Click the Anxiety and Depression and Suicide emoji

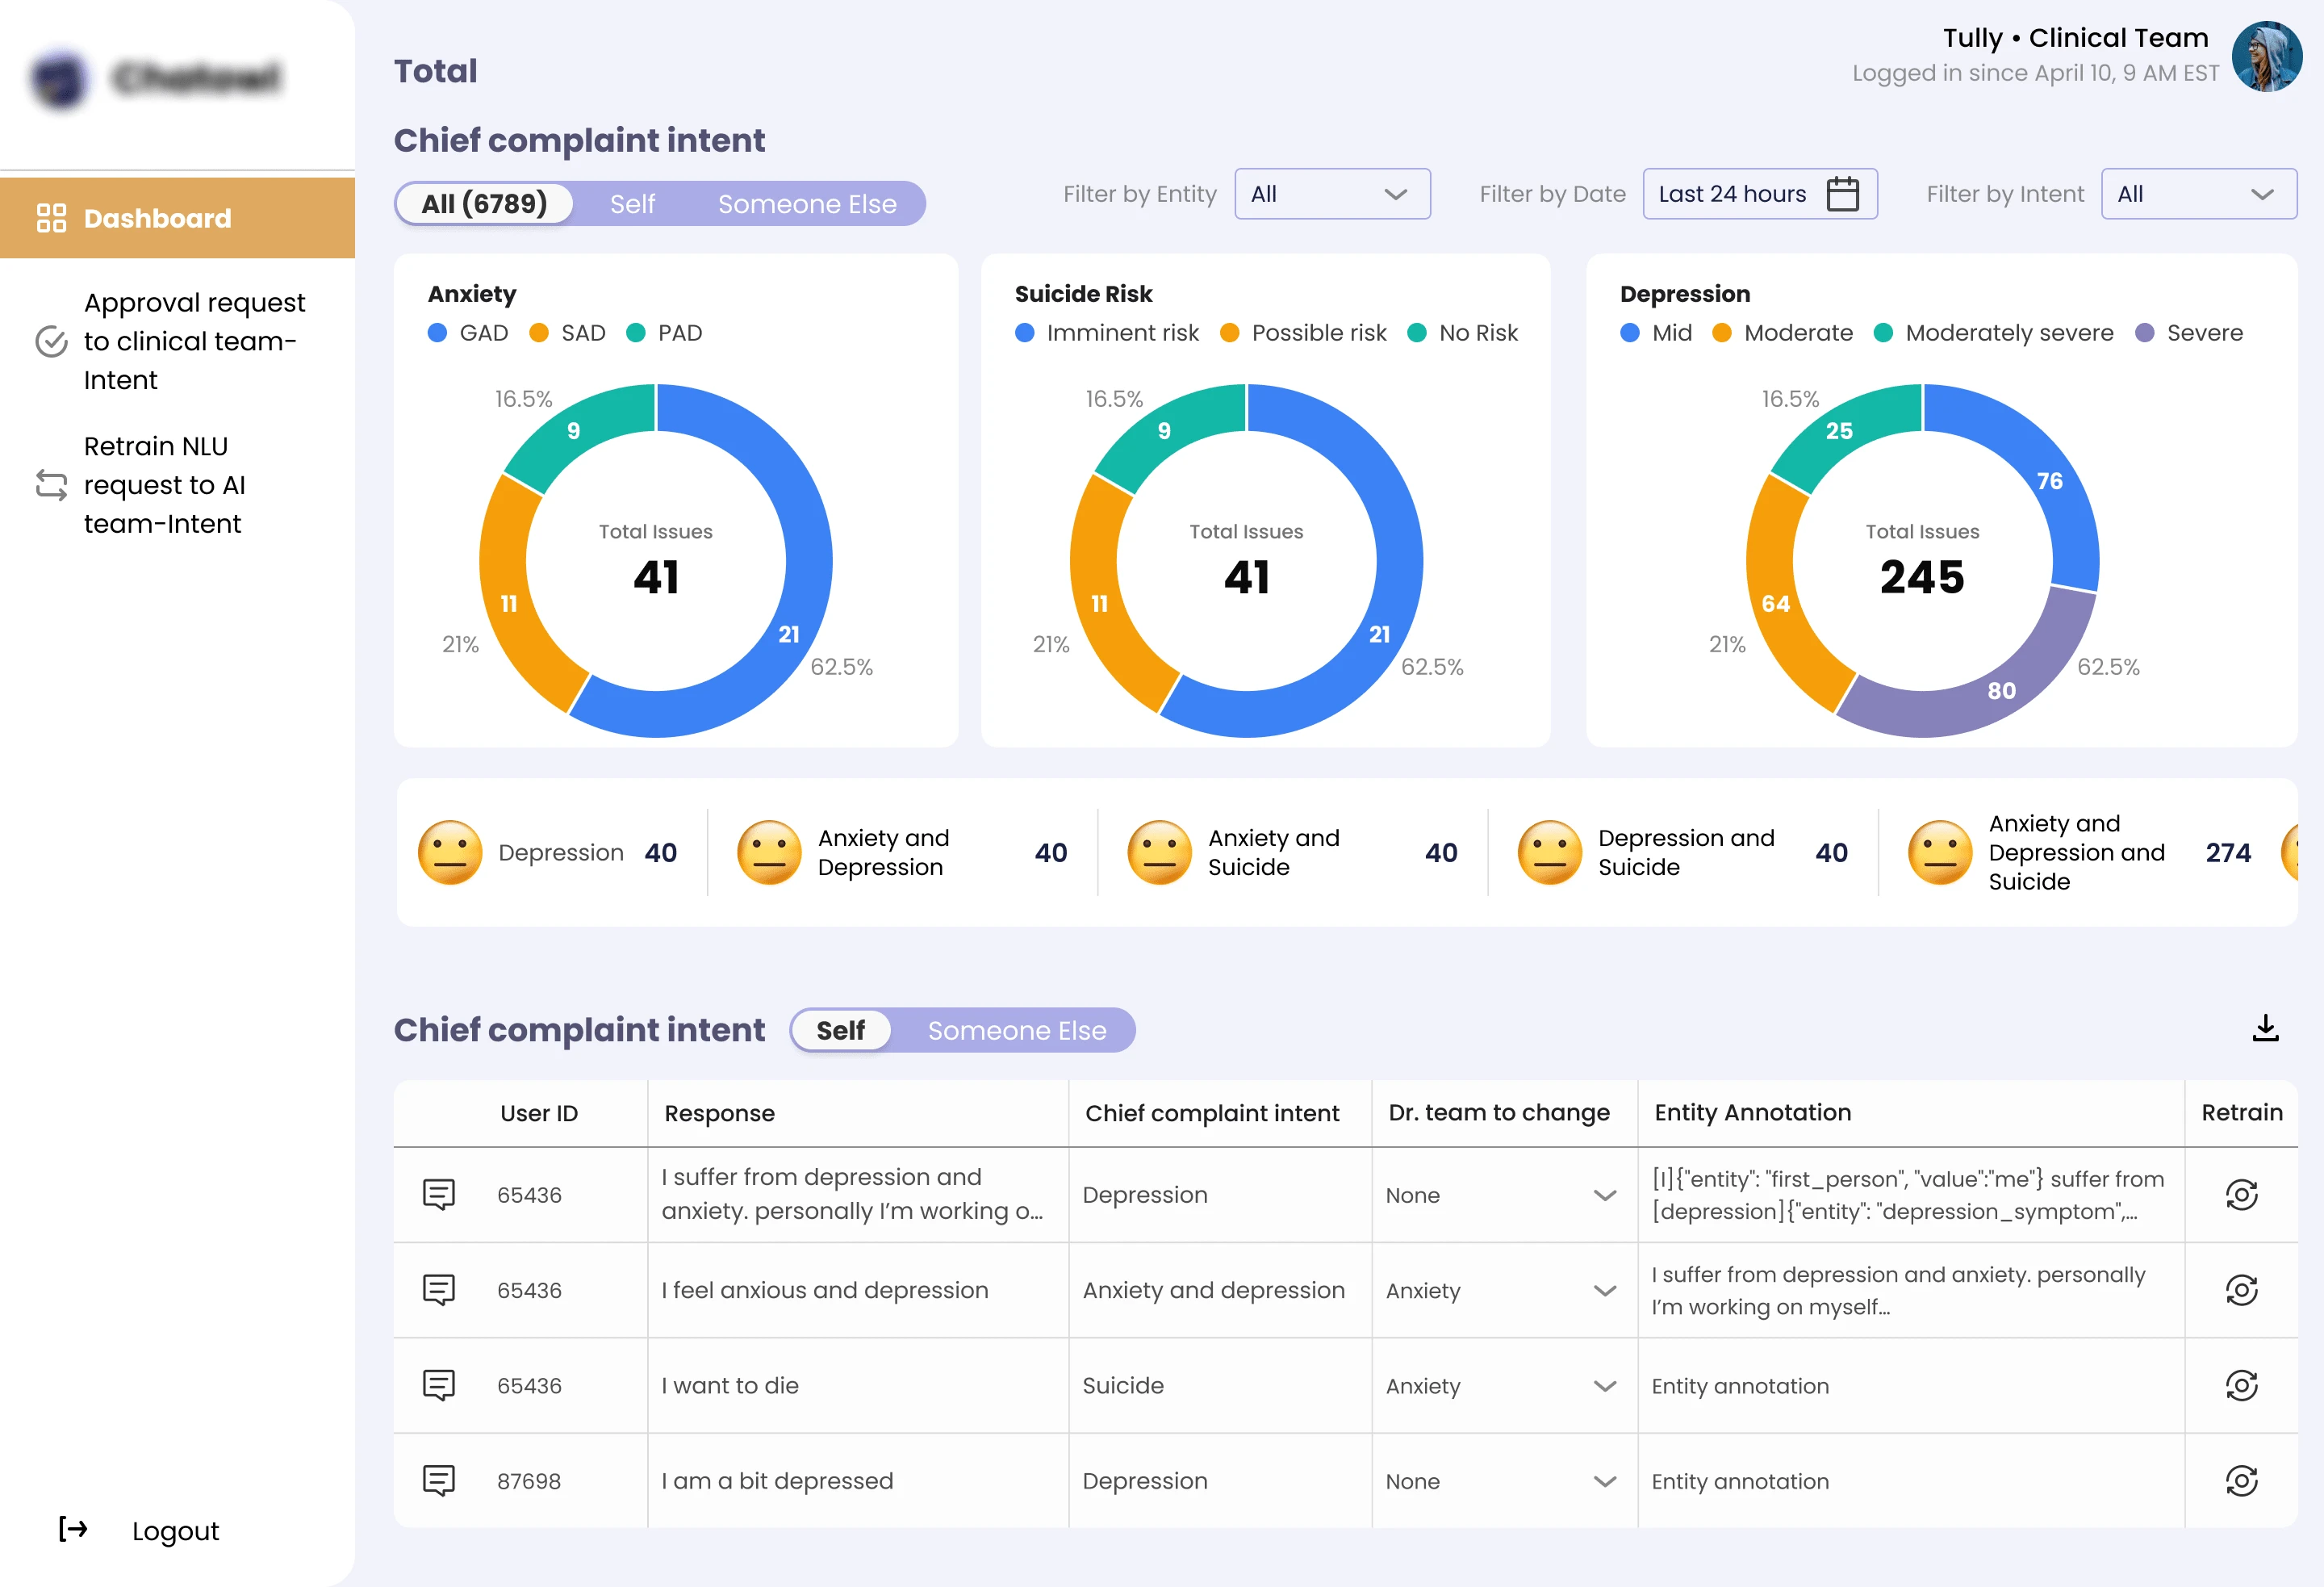(x=1939, y=852)
